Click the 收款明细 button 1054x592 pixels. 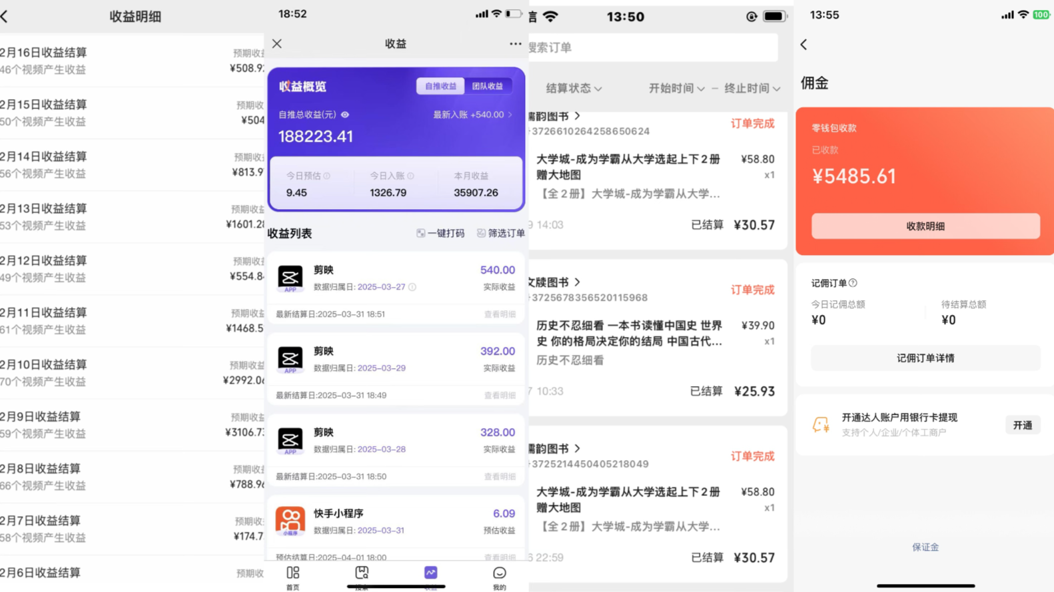click(x=925, y=226)
